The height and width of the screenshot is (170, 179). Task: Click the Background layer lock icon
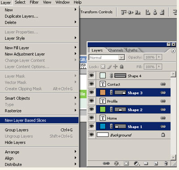[x=163, y=135]
